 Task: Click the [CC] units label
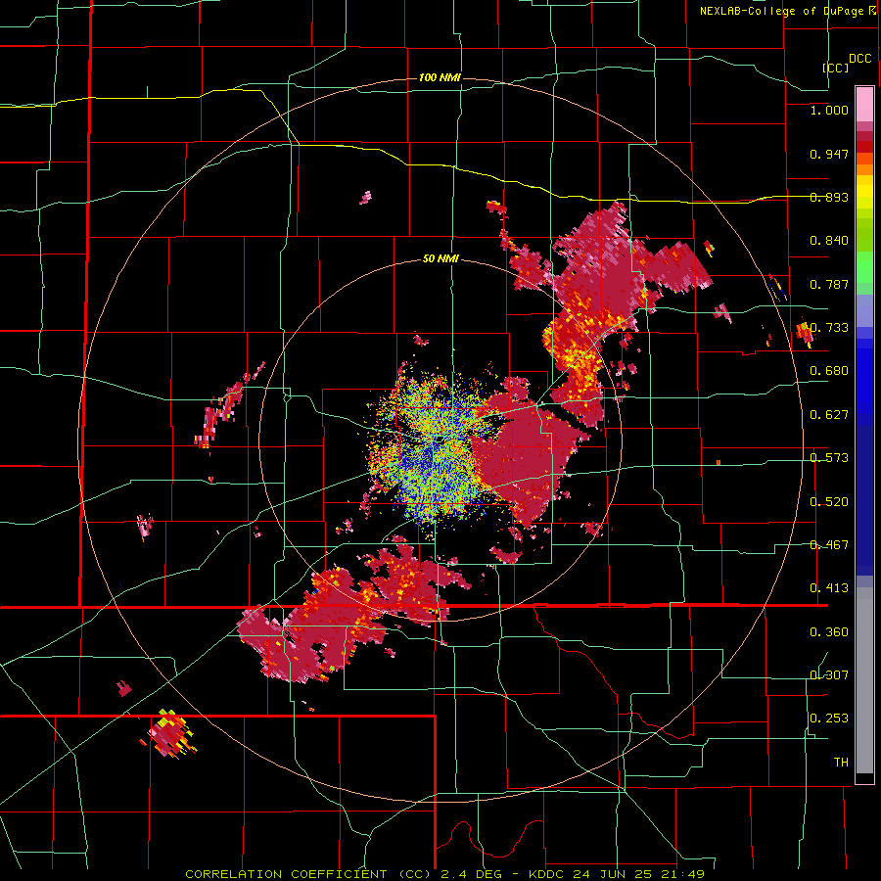(836, 68)
